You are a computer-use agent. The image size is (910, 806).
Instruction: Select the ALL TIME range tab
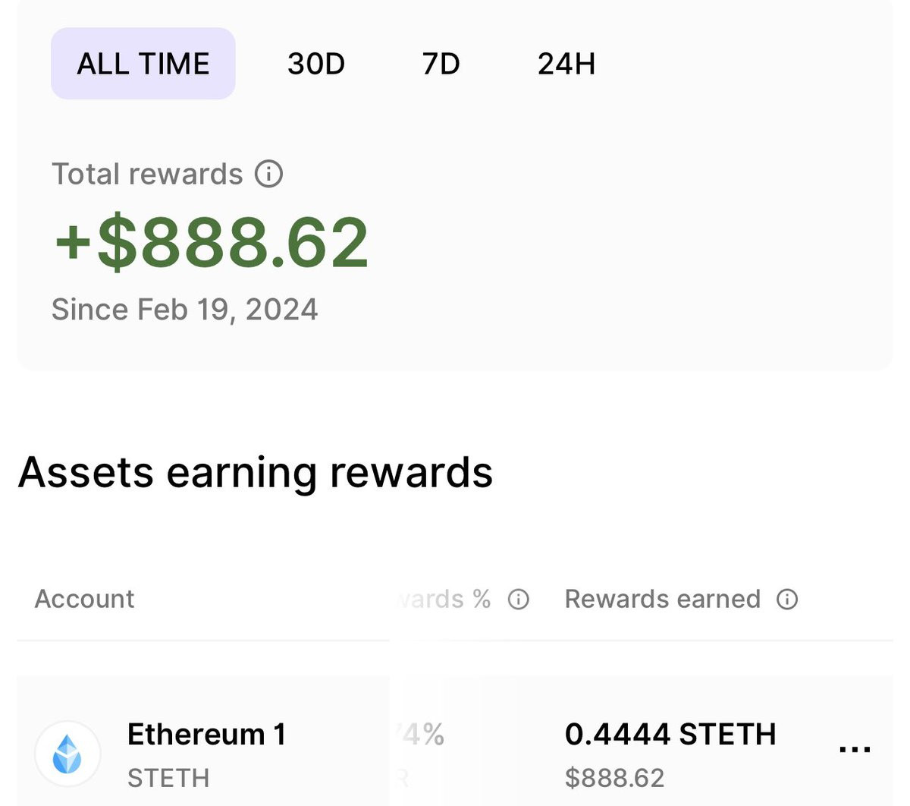coord(143,64)
